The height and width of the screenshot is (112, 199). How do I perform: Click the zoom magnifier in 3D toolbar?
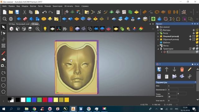coord(38,29)
